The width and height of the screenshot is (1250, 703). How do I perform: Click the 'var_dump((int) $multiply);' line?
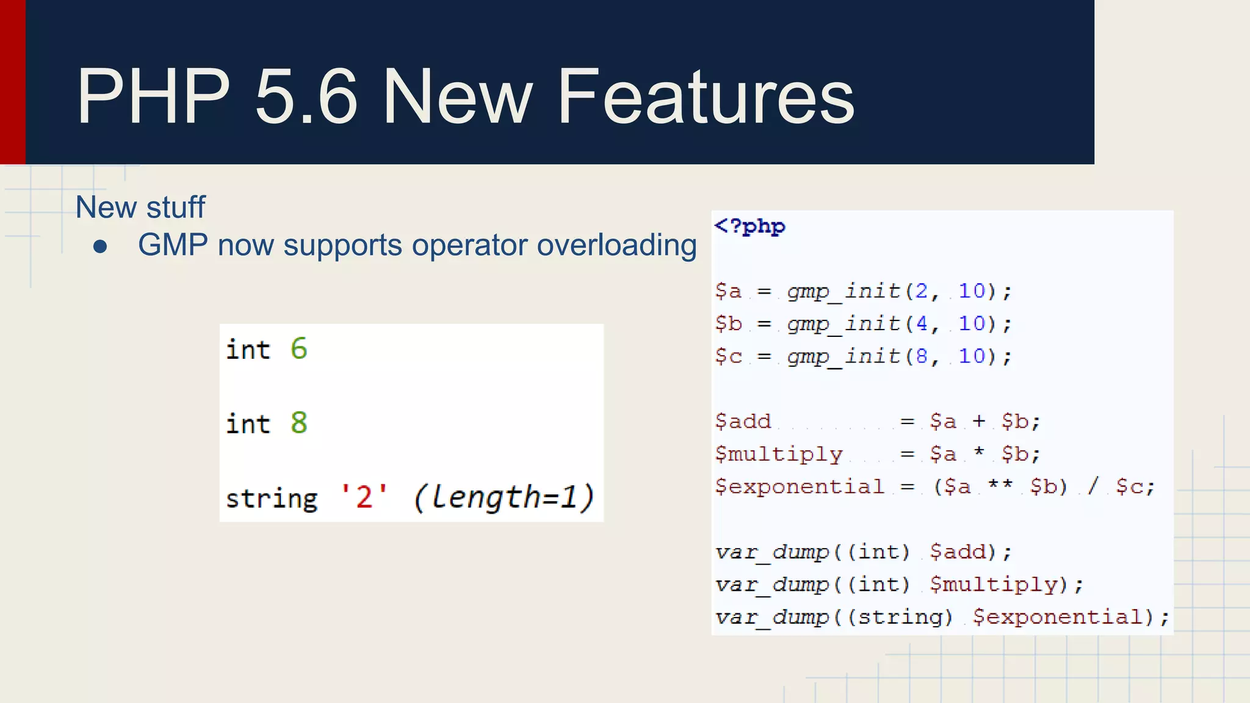[x=898, y=585]
